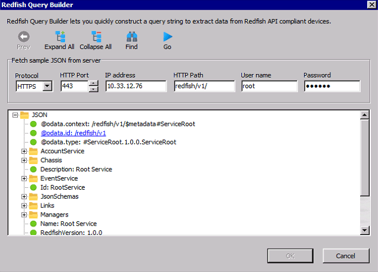
Task: Select the green dot beside Id: RootService
Action: (33, 187)
